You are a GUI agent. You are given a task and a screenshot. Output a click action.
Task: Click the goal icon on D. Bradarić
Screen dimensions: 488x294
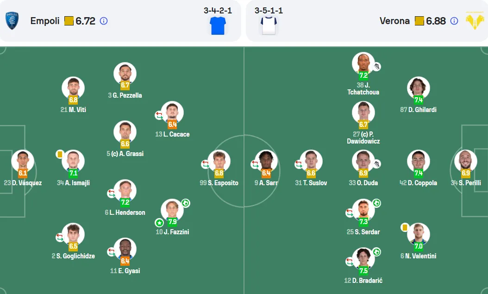click(x=376, y=252)
